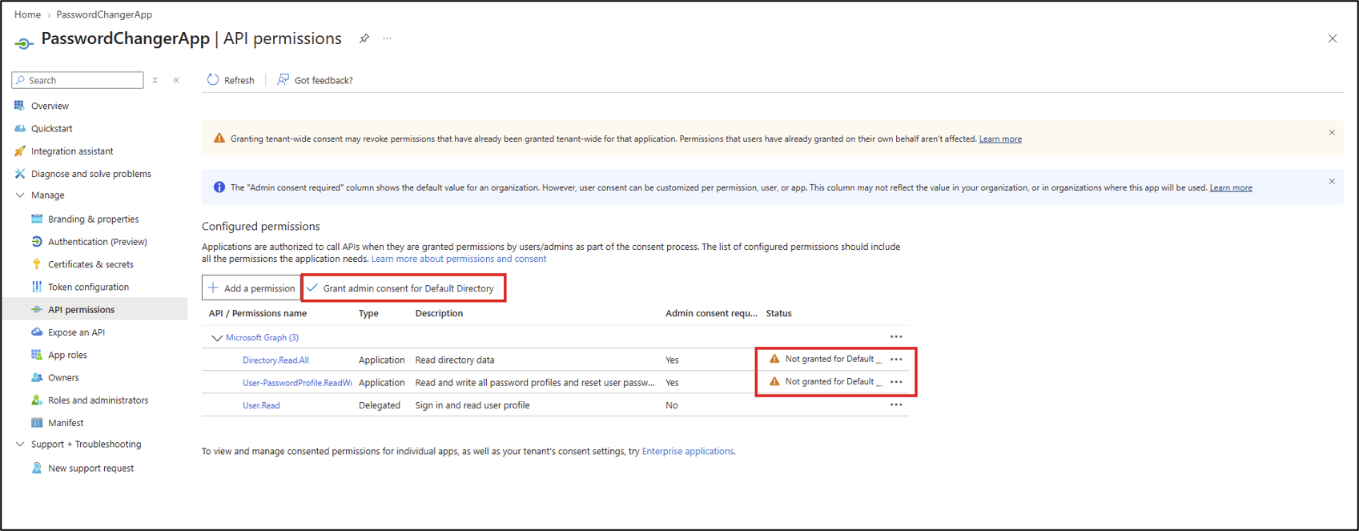Open User.Read permission

(261, 405)
